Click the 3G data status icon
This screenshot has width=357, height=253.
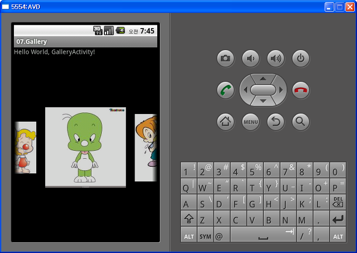pyautogui.click(x=97, y=31)
